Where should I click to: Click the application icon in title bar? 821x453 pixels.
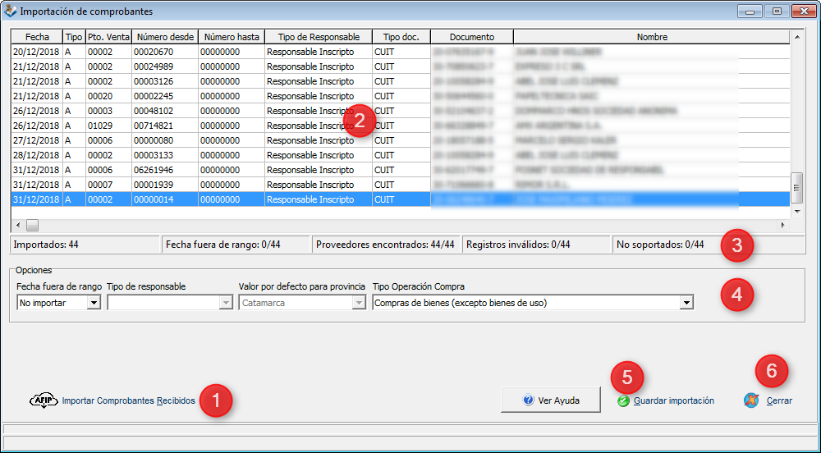click(x=10, y=11)
